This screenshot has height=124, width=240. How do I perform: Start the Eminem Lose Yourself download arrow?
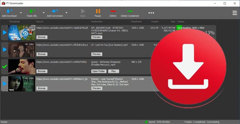pyautogui.click(x=5, y=84)
